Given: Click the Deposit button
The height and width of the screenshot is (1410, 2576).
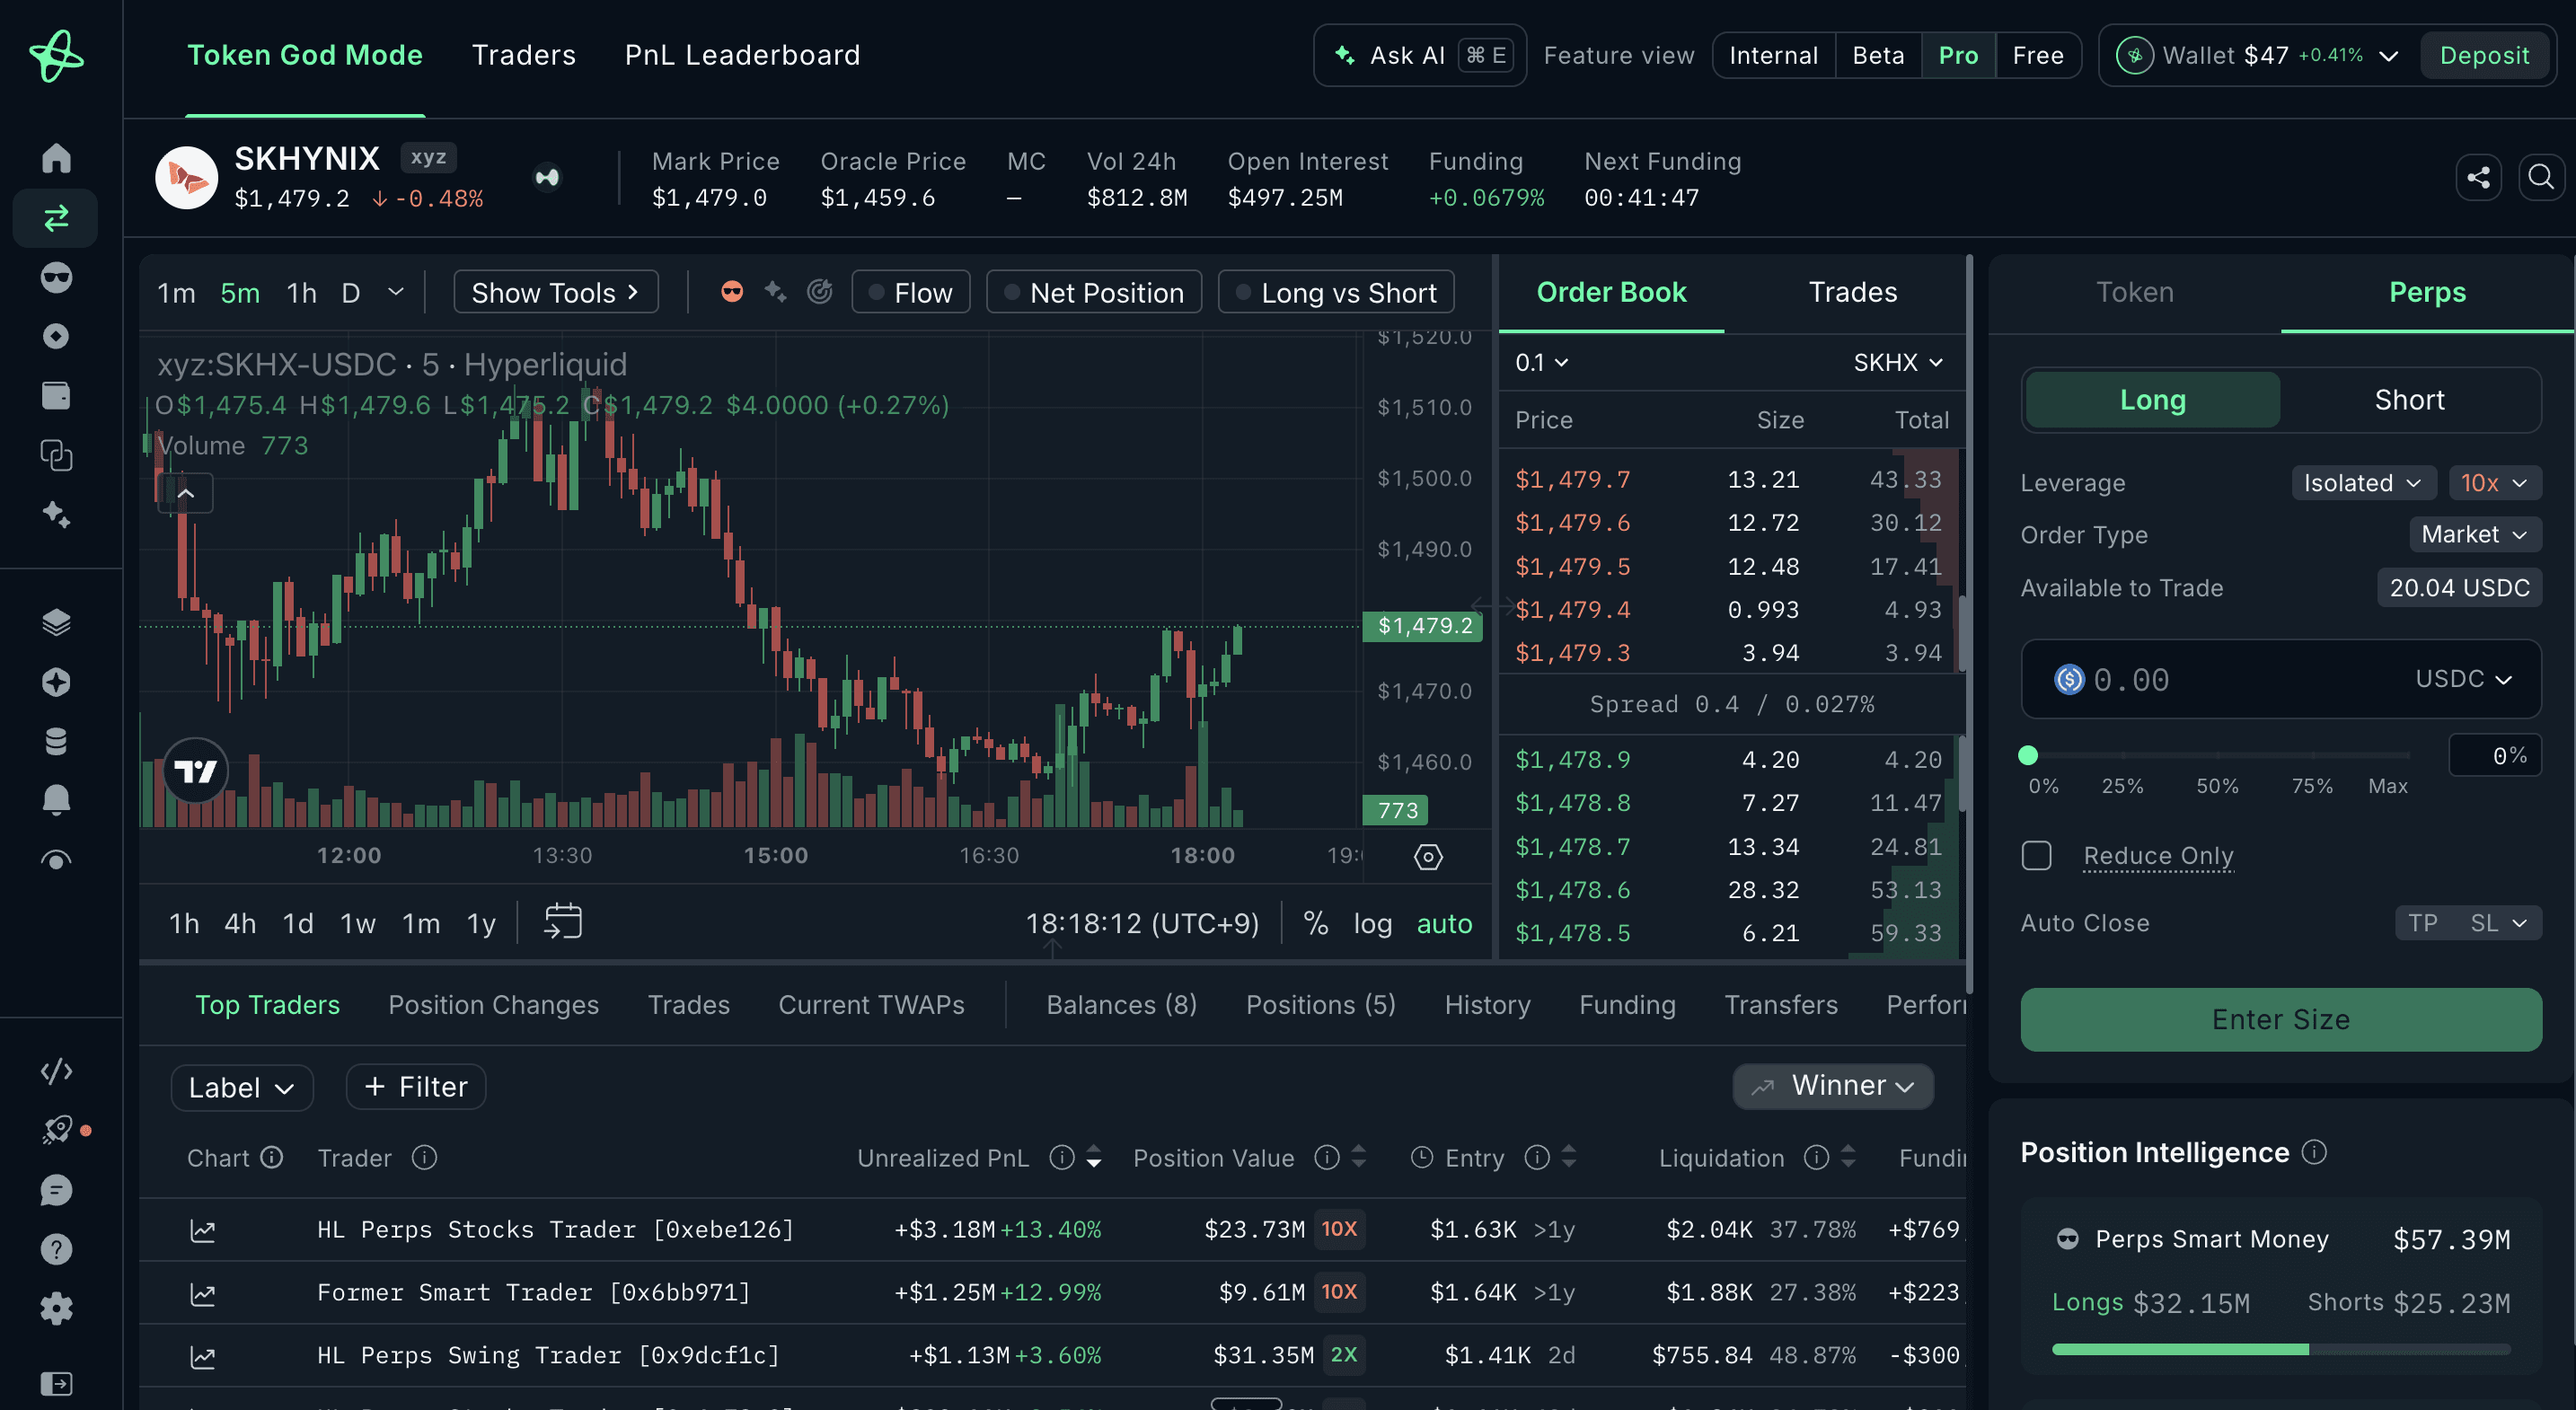Looking at the screenshot, I should 2484,55.
